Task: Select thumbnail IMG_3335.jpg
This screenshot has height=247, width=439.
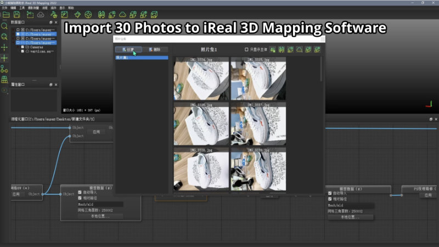Action: pyautogui.click(x=258, y=78)
